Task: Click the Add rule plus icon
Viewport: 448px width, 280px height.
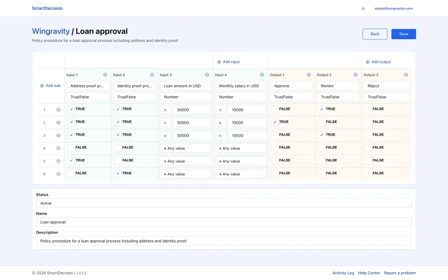Action: click(42, 86)
